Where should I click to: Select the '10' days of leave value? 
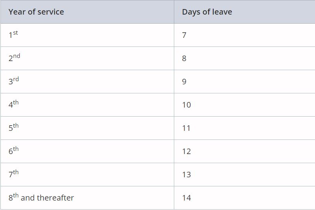click(186, 105)
